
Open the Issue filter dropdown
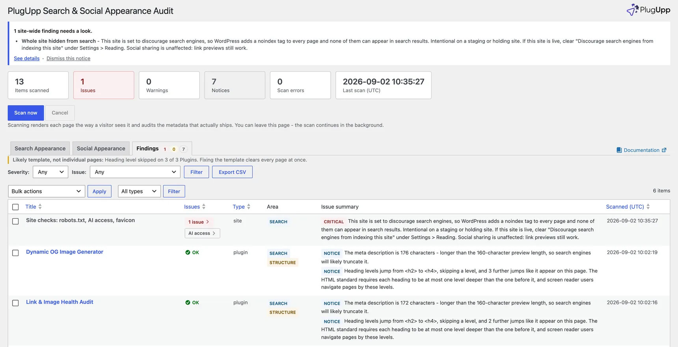coord(135,172)
